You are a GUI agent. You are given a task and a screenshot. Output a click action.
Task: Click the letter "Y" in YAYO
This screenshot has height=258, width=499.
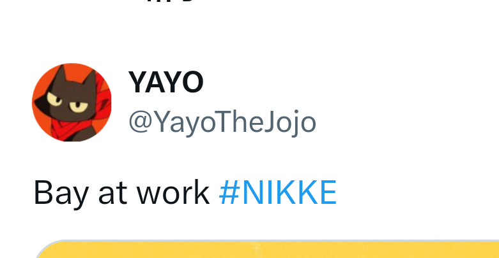(x=137, y=82)
